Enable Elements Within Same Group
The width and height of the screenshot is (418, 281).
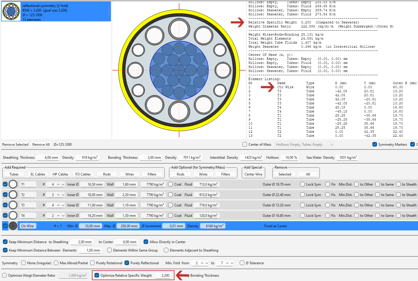[109, 250]
